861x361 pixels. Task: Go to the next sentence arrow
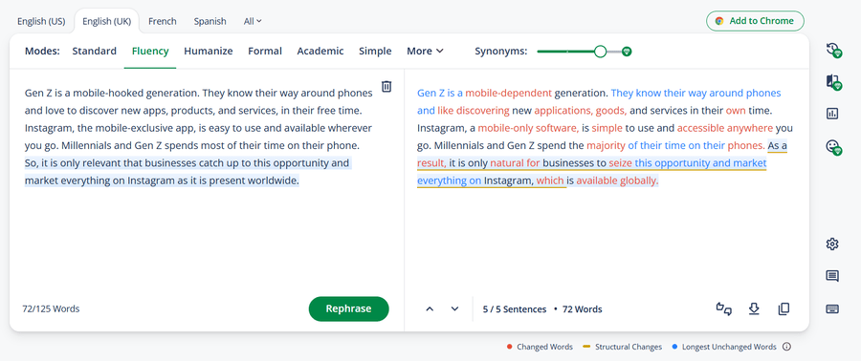454,309
